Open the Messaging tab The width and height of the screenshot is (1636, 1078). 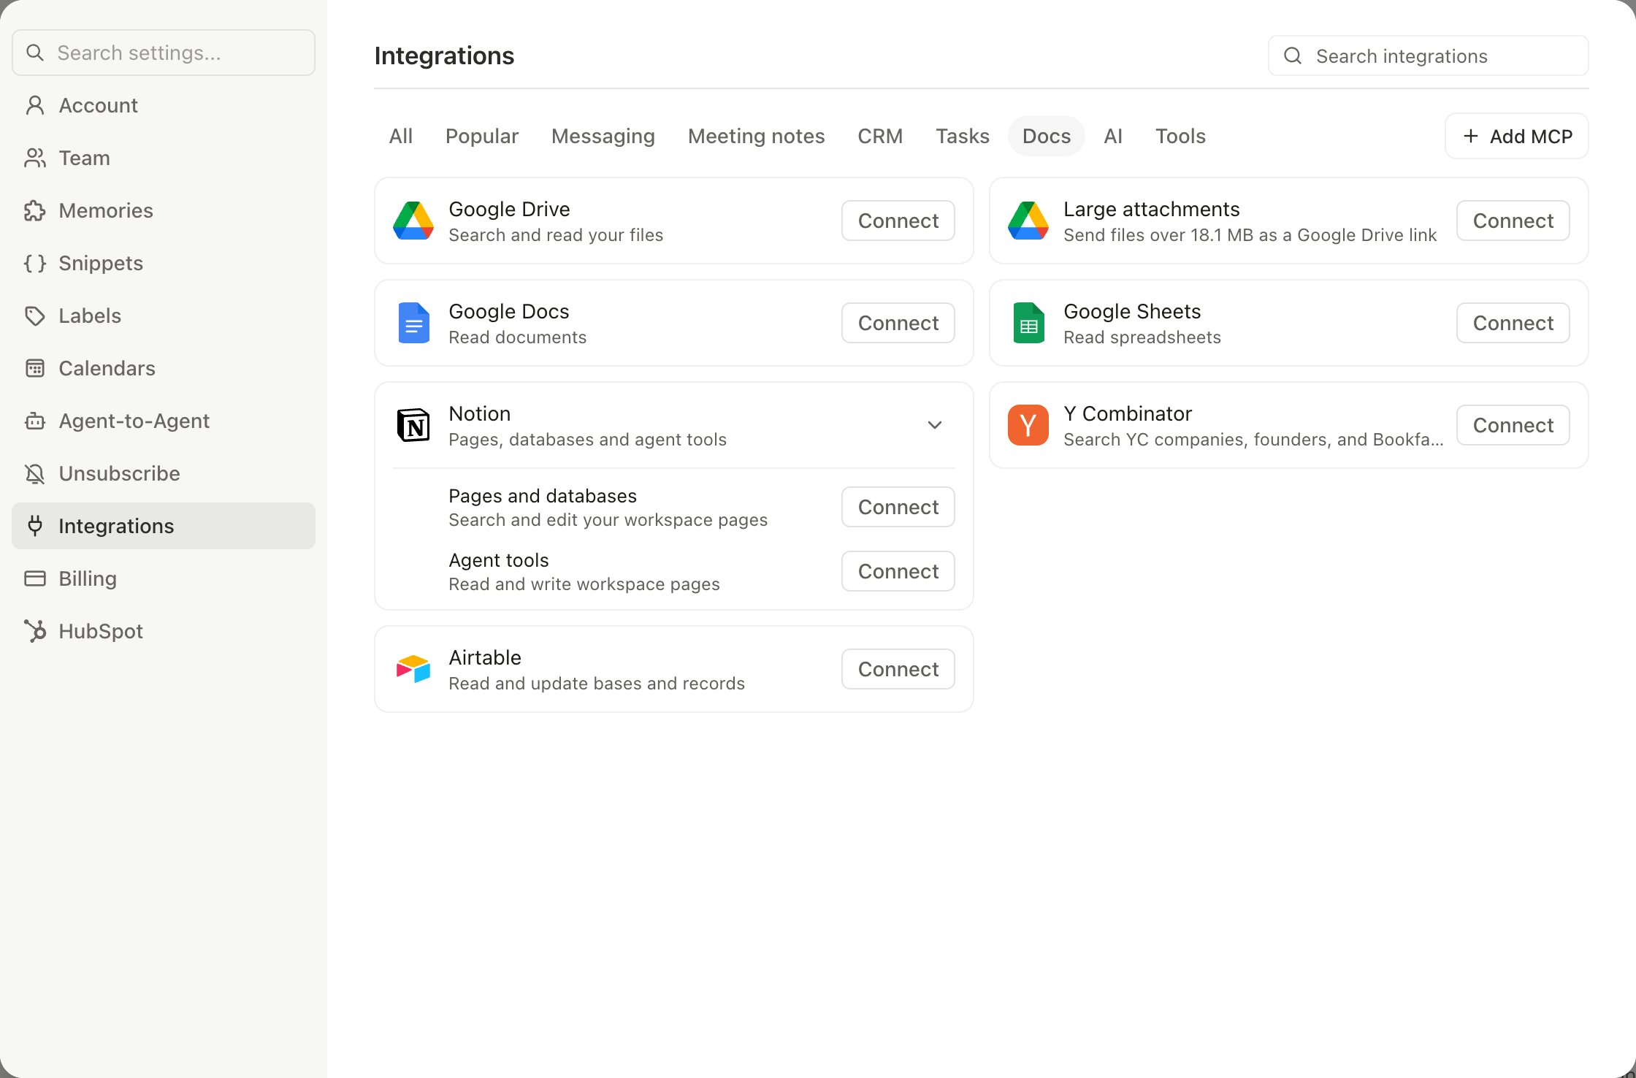[603, 136]
